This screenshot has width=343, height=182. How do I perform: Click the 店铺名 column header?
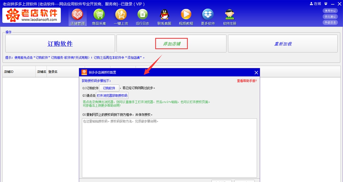click(x=41, y=72)
